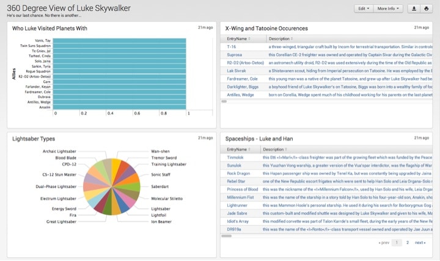Click the Lightfoil pie label
The image size is (440, 261).
(x=158, y=215)
